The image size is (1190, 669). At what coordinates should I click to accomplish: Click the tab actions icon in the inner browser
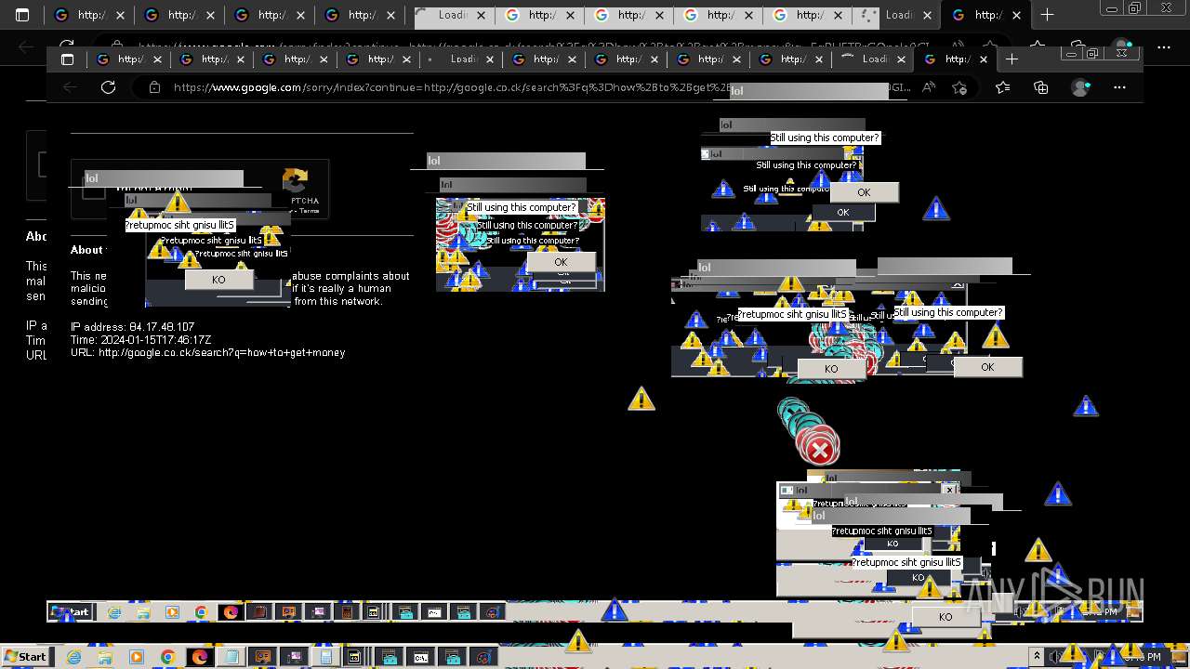67,59
